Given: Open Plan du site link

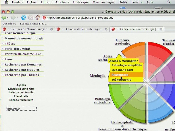Looking at the screenshot, I should [21, 96].
